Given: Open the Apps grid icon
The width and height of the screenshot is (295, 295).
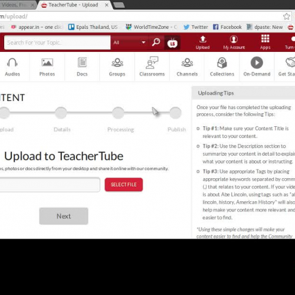Looking at the screenshot, I should coord(265,38).
